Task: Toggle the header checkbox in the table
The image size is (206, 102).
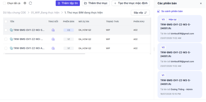Action: coord(6,21)
